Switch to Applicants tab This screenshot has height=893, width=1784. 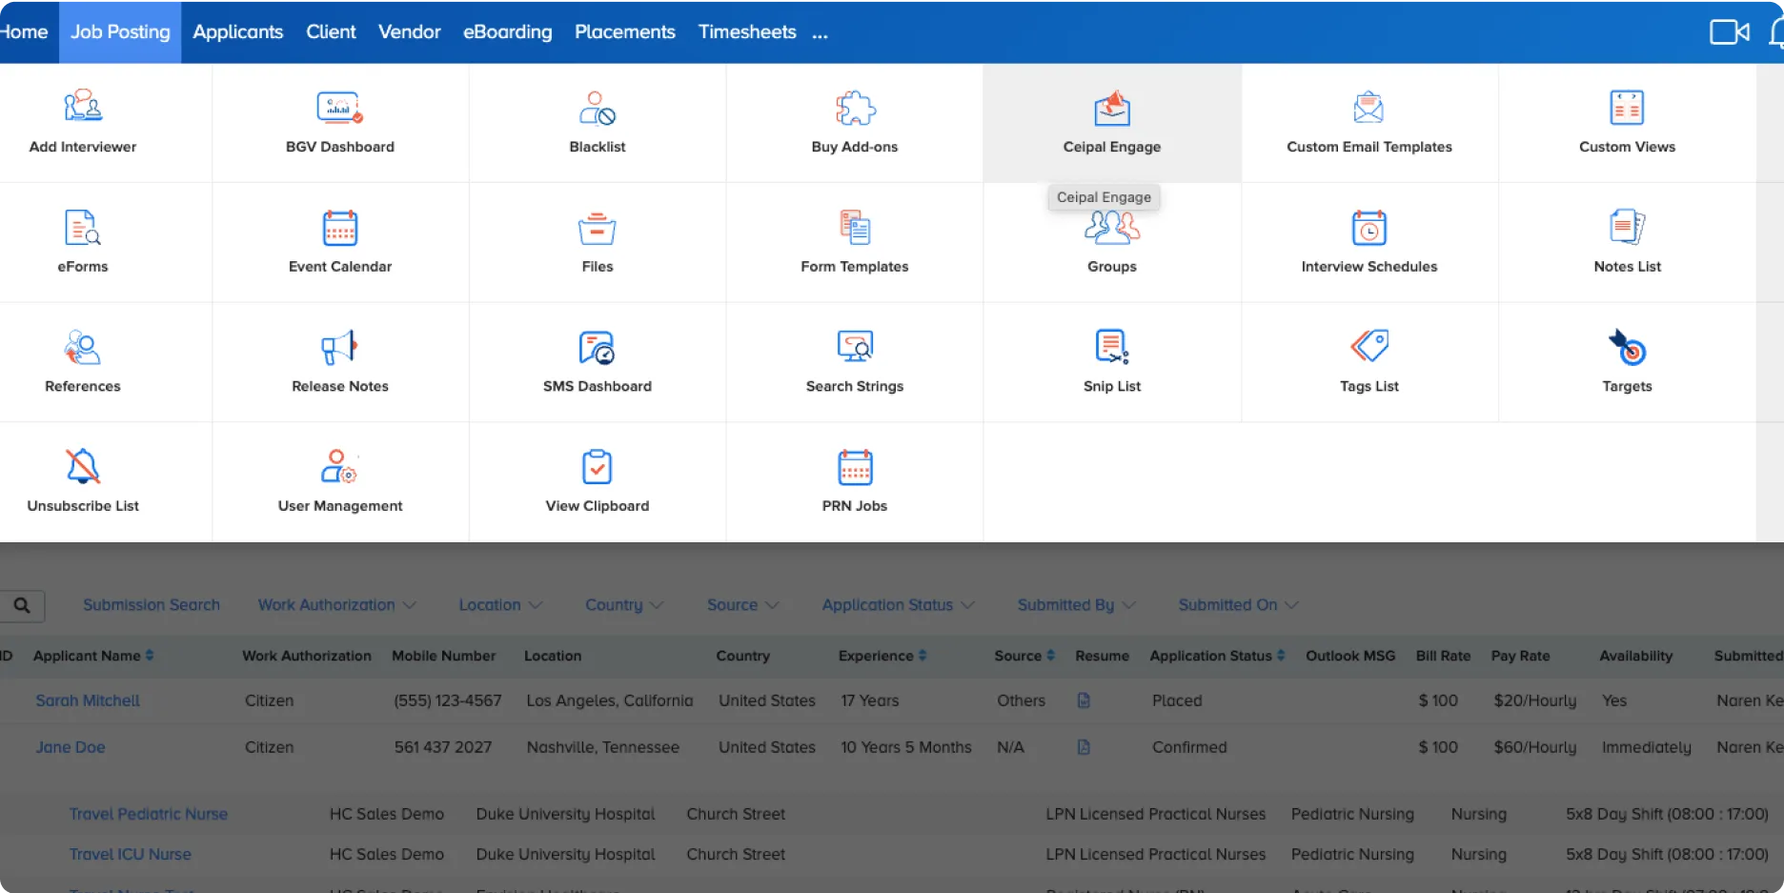(x=238, y=31)
